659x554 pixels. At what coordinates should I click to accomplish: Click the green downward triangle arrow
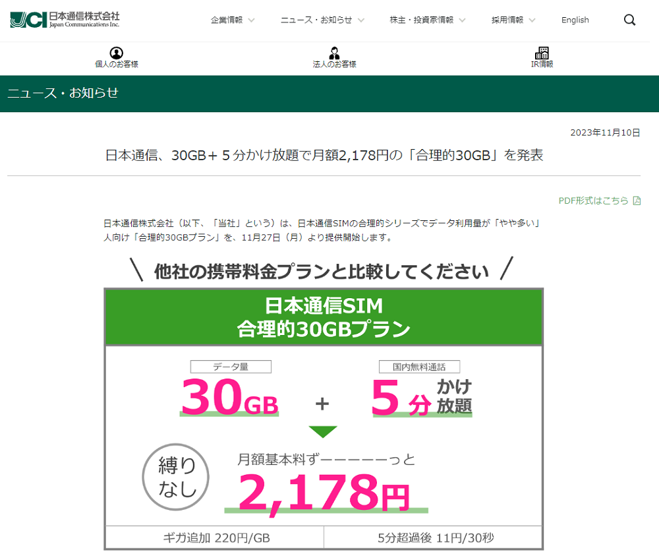click(323, 431)
